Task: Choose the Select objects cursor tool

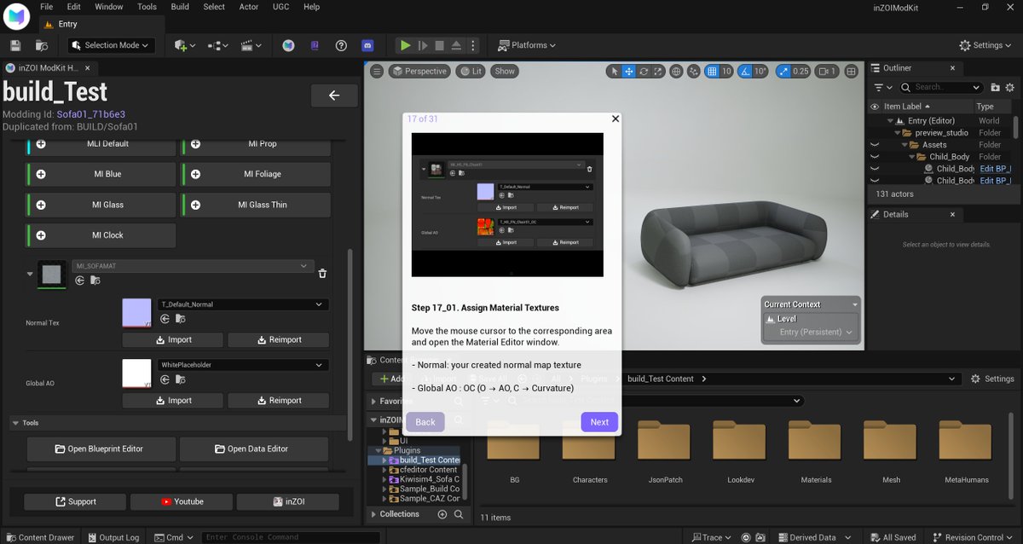Action: [x=614, y=72]
